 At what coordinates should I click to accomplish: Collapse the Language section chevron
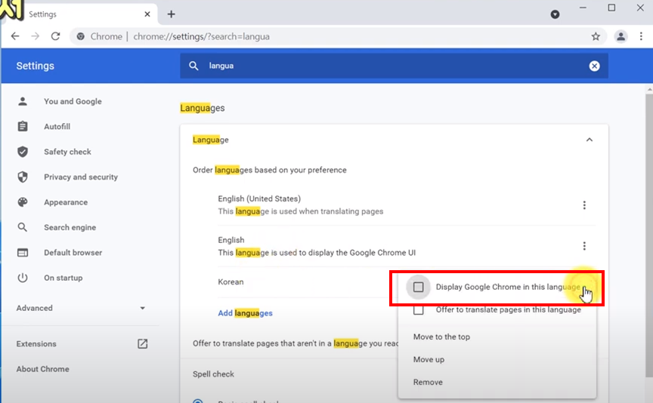[x=590, y=140]
